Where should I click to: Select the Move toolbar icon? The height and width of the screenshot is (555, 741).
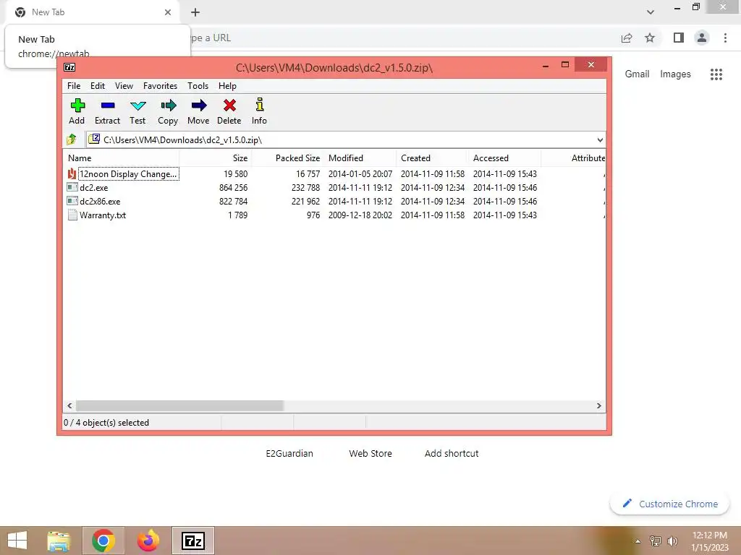point(198,106)
